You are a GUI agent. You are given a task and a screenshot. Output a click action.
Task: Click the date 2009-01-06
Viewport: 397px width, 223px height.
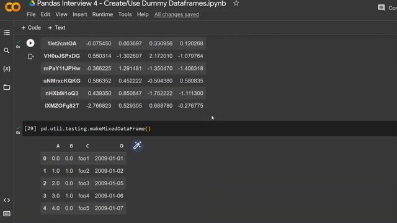pos(109,196)
